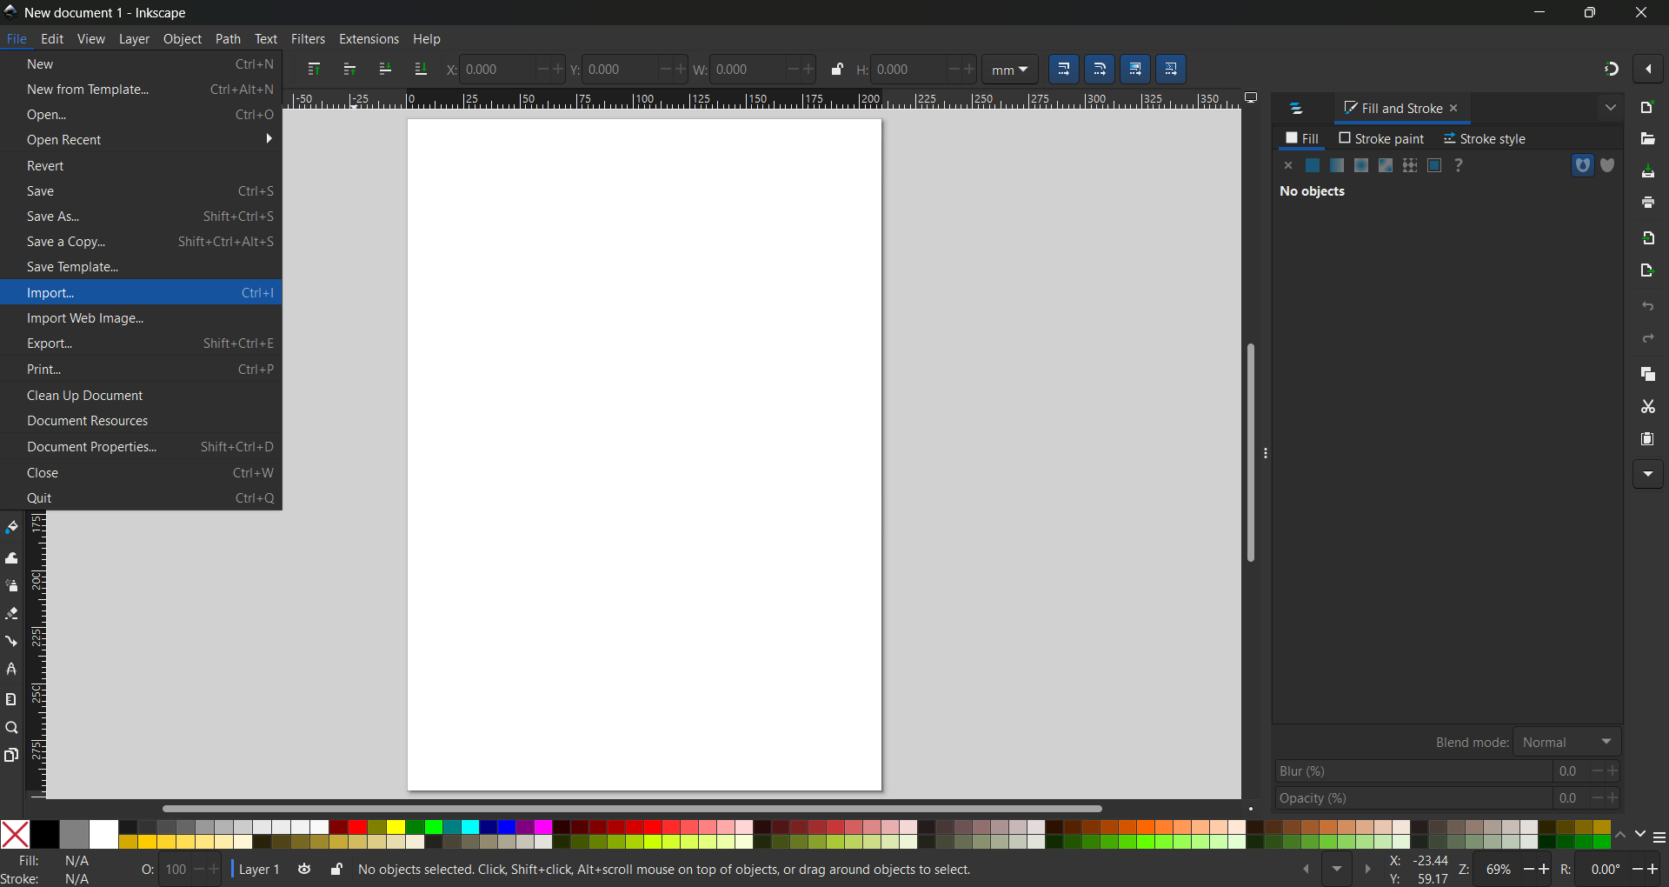The width and height of the screenshot is (1669, 887).
Task: Toggle move gradients with objects
Action: [x=1135, y=70]
